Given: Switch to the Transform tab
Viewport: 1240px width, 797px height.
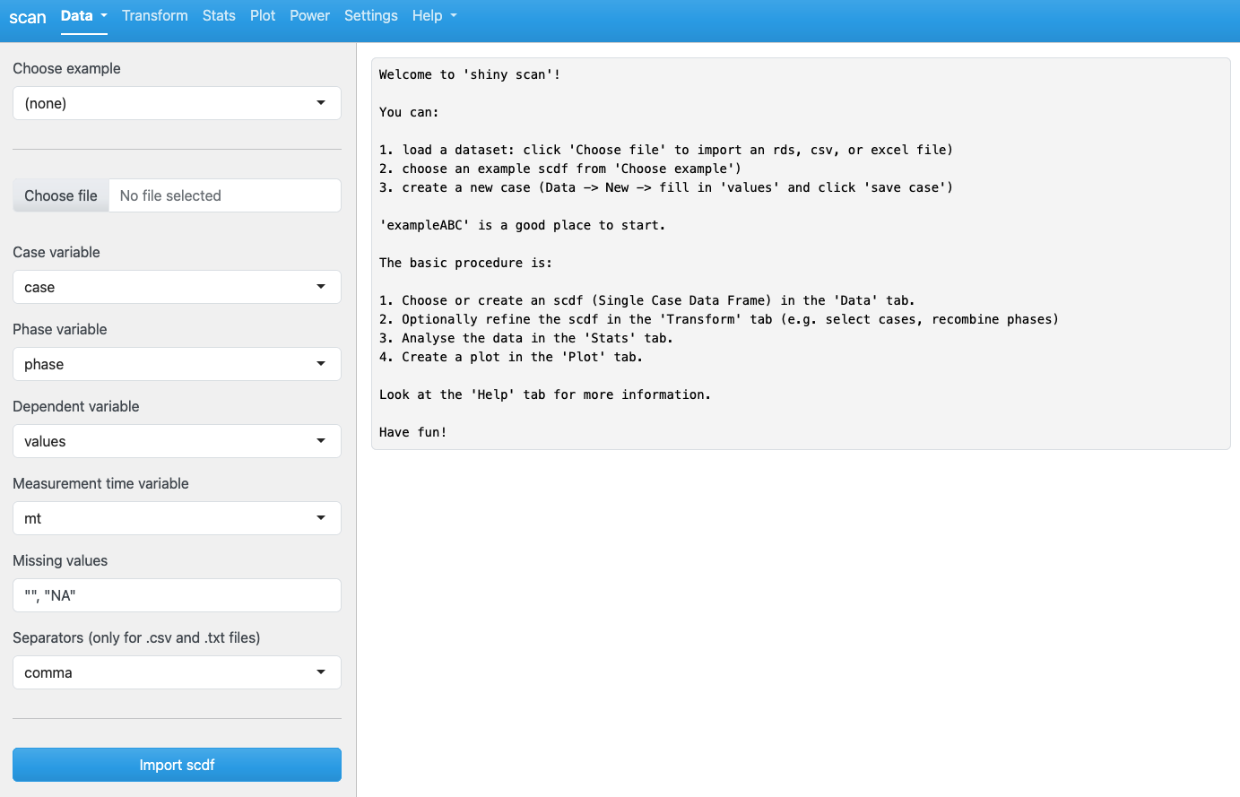Looking at the screenshot, I should pyautogui.click(x=155, y=16).
